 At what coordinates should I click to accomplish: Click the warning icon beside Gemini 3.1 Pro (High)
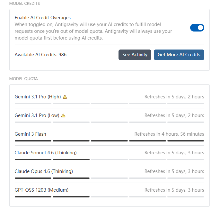coord(65,97)
